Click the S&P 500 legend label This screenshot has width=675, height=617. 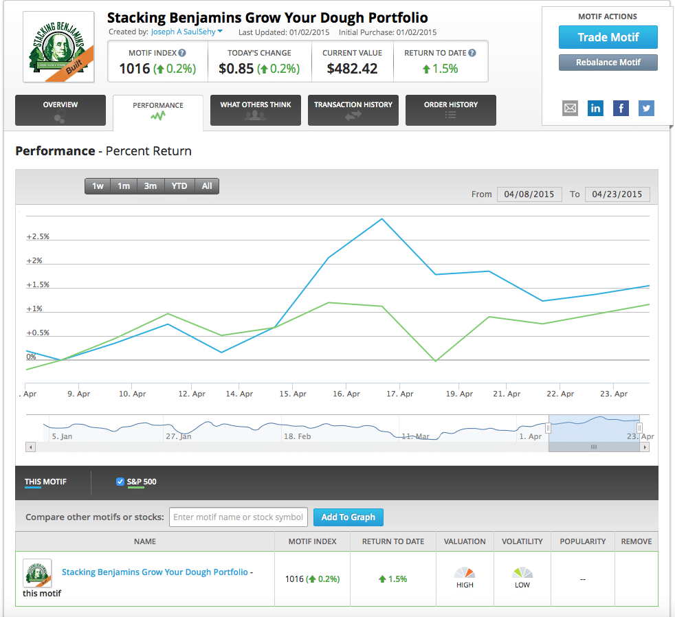point(142,482)
